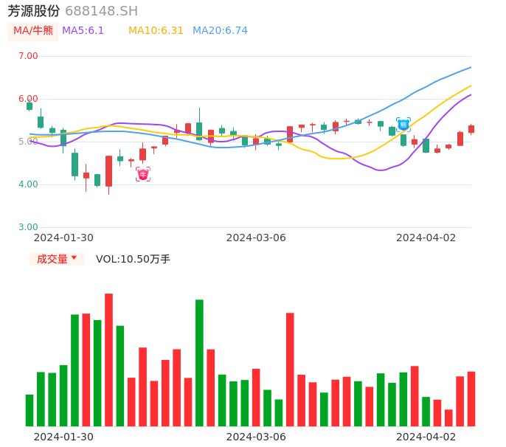Click the stock name 芳源股份
Screen dimensions: 506x447
(34, 11)
